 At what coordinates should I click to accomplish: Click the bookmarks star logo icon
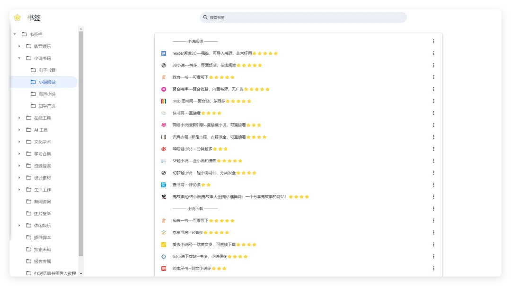pyautogui.click(x=18, y=17)
